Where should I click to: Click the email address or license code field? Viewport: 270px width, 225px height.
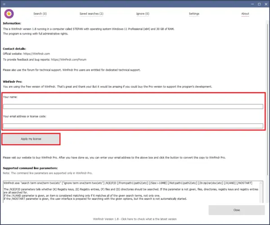[133, 126]
